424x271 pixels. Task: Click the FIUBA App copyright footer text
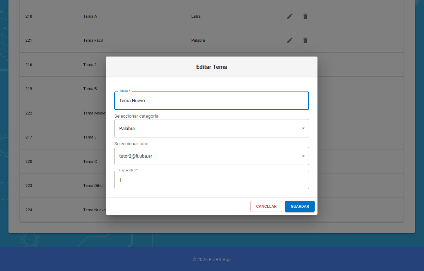(x=212, y=260)
